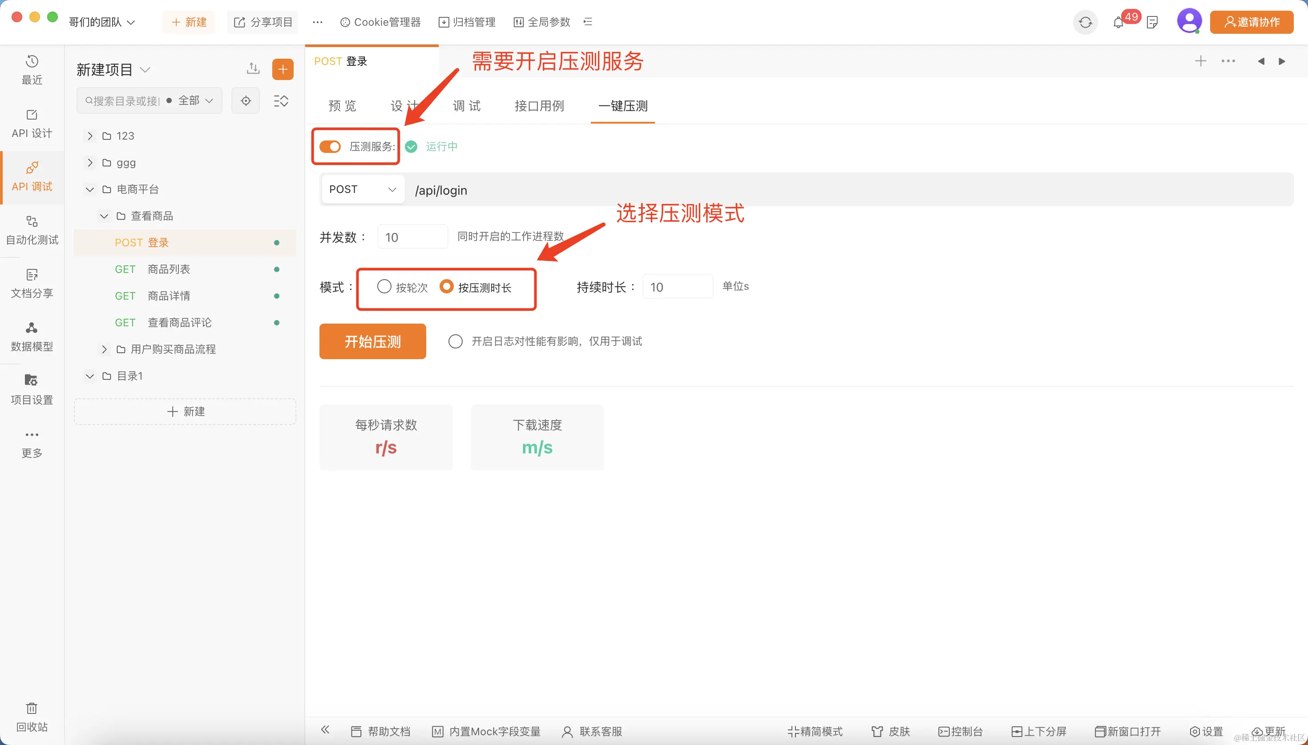This screenshot has height=745, width=1308.
Task: Expand the ggg folder
Action: click(x=90, y=163)
